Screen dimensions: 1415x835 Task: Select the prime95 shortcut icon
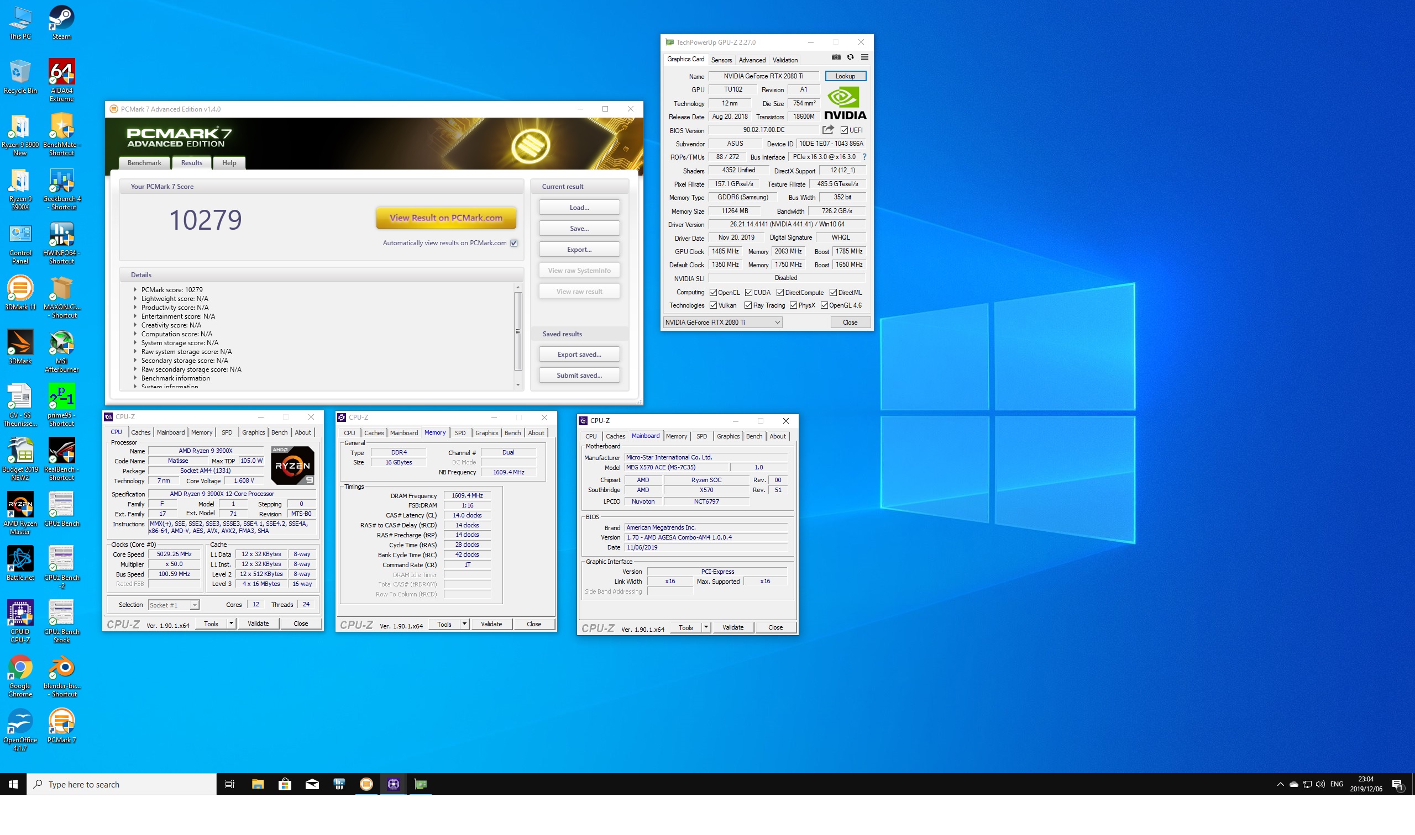point(61,405)
